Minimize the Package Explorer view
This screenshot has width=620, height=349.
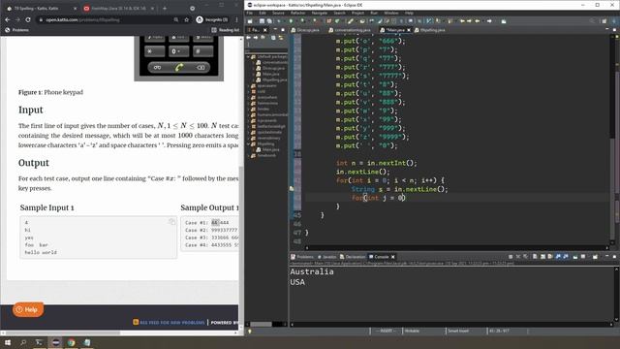275,30
